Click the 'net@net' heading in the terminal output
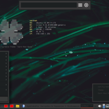 pos(33,21)
